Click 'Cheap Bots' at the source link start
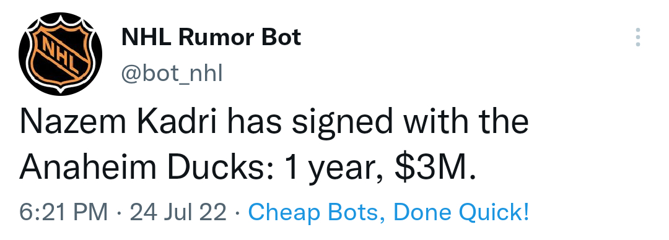Image resolution: width=669 pixels, height=240 pixels. point(313,212)
